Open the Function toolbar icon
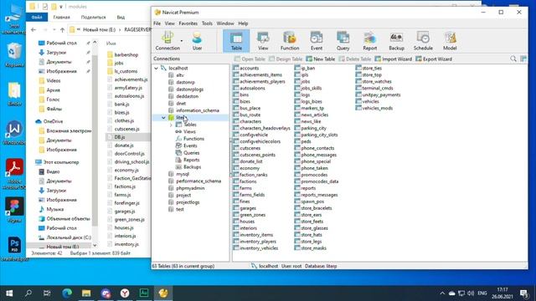 (x=290, y=41)
